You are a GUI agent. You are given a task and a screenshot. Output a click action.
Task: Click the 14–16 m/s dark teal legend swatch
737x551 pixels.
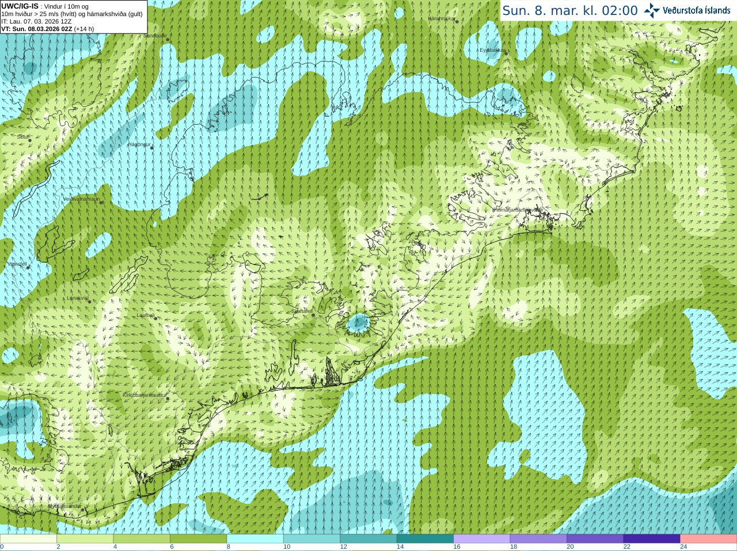[426, 539]
